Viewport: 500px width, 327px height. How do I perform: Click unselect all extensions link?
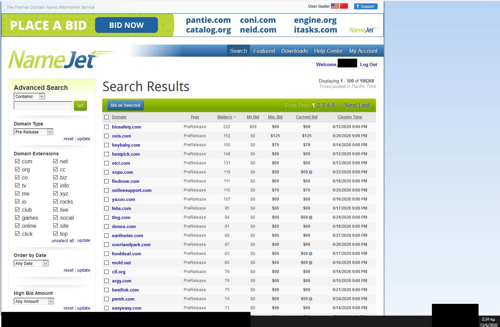pyautogui.click(x=63, y=240)
